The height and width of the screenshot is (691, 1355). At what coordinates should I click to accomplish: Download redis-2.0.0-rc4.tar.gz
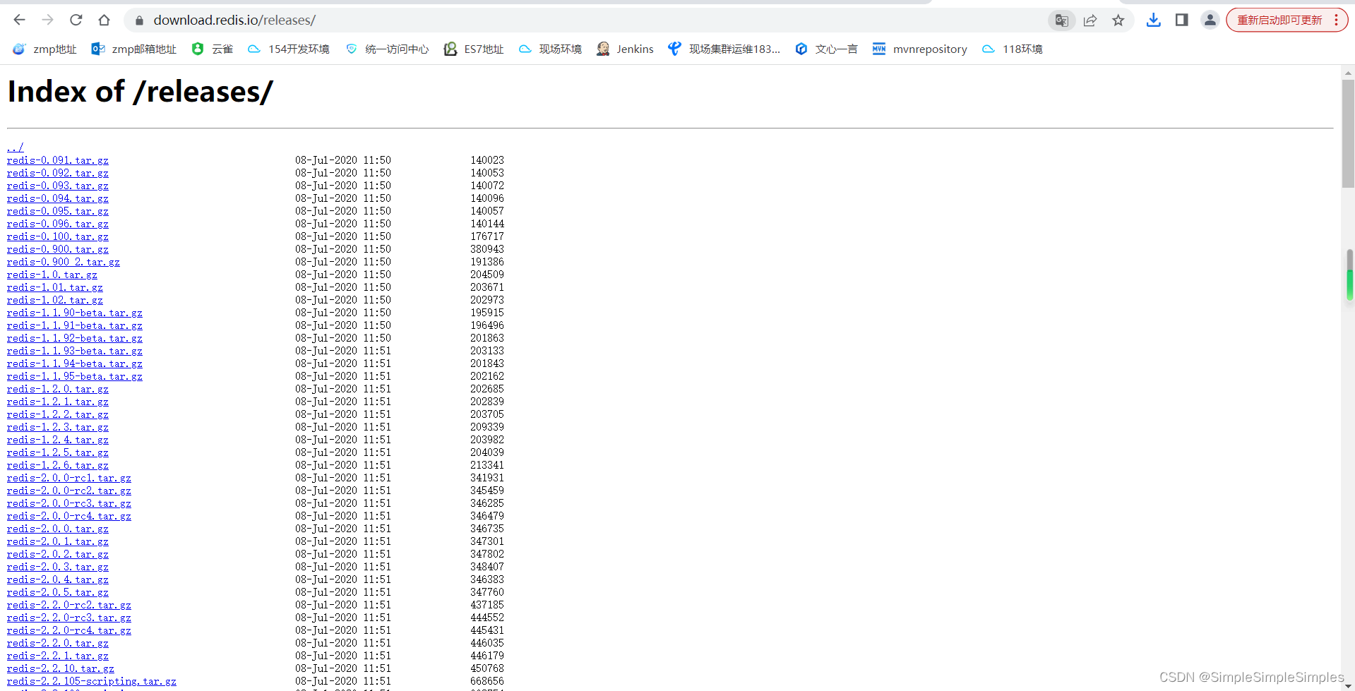point(69,516)
